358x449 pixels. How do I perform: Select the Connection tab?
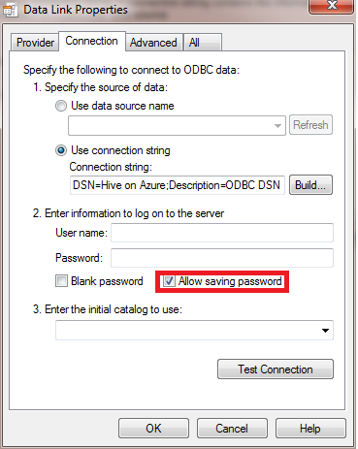click(92, 41)
